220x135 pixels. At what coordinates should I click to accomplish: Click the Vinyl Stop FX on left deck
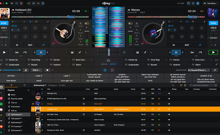36,60
